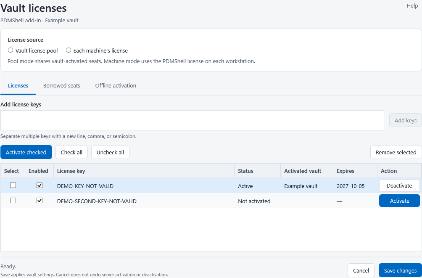Open the Help link
This screenshot has width=422, height=278.
click(412, 5)
